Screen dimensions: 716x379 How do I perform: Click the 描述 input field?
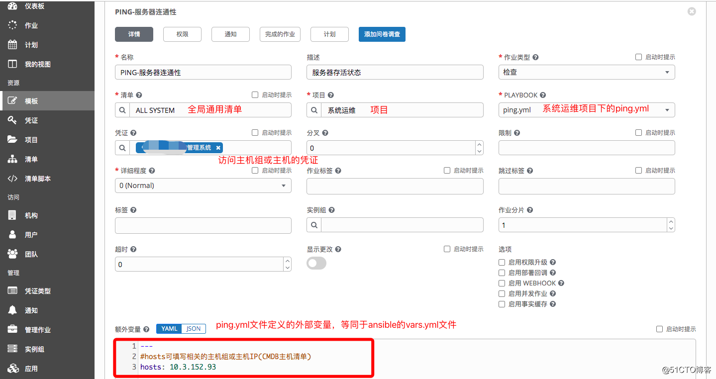(x=395, y=72)
